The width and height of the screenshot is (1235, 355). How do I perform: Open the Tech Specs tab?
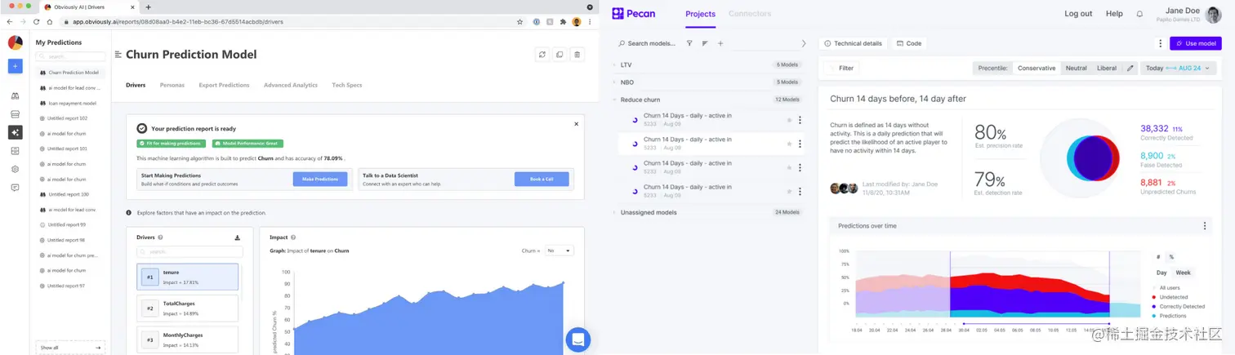[x=347, y=85]
